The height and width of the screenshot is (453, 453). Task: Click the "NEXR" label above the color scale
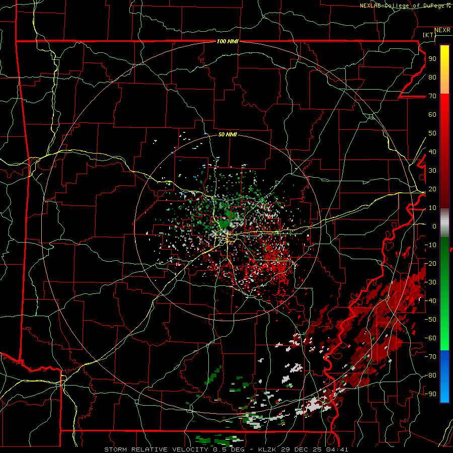(x=442, y=30)
